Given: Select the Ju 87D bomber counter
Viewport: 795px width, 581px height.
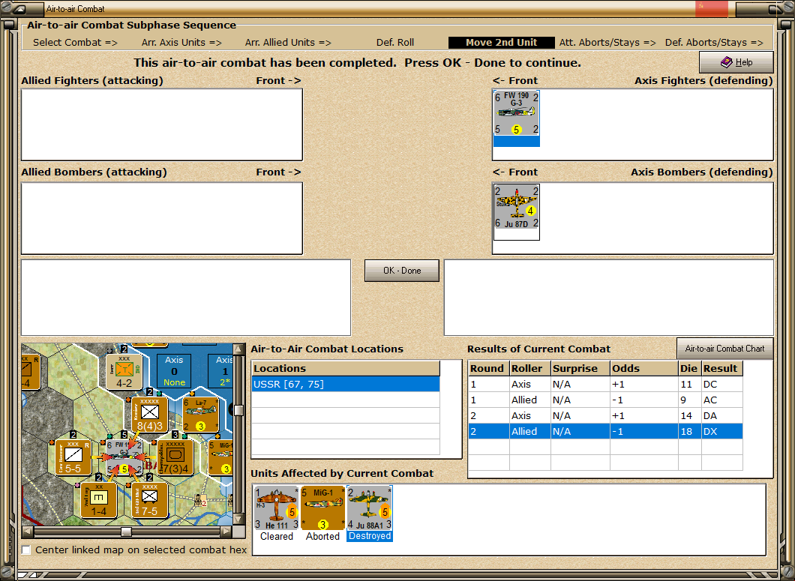Looking at the screenshot, I should tap(516, 207).
